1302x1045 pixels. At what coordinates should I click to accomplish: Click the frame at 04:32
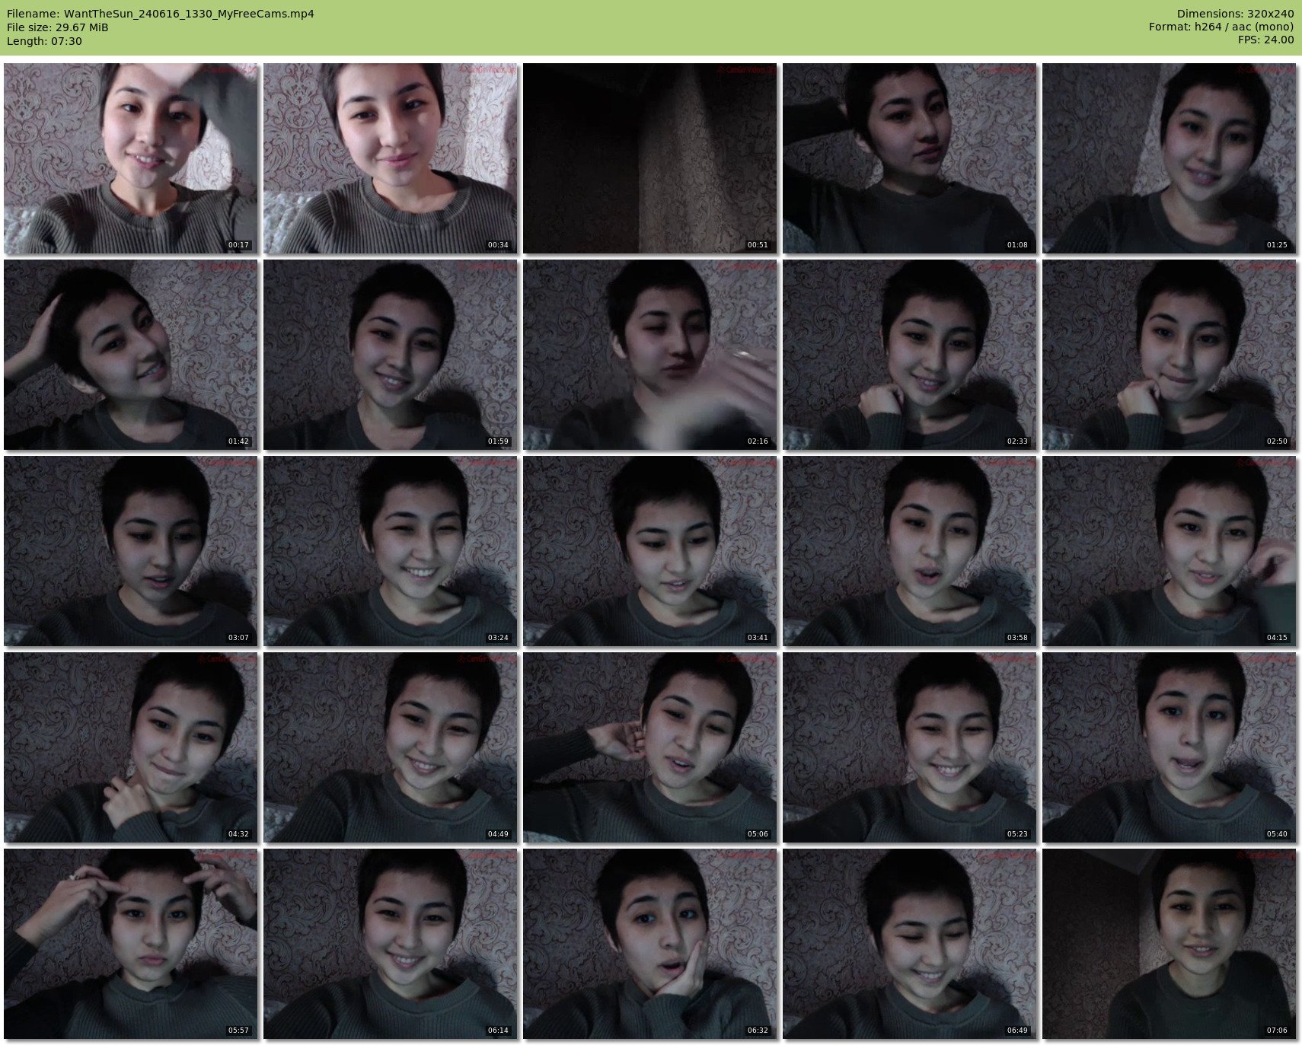[x=131, y=747]
